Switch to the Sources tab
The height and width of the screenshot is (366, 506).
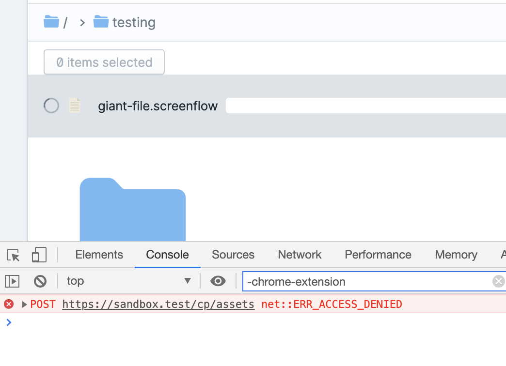(x=233, y=255)
